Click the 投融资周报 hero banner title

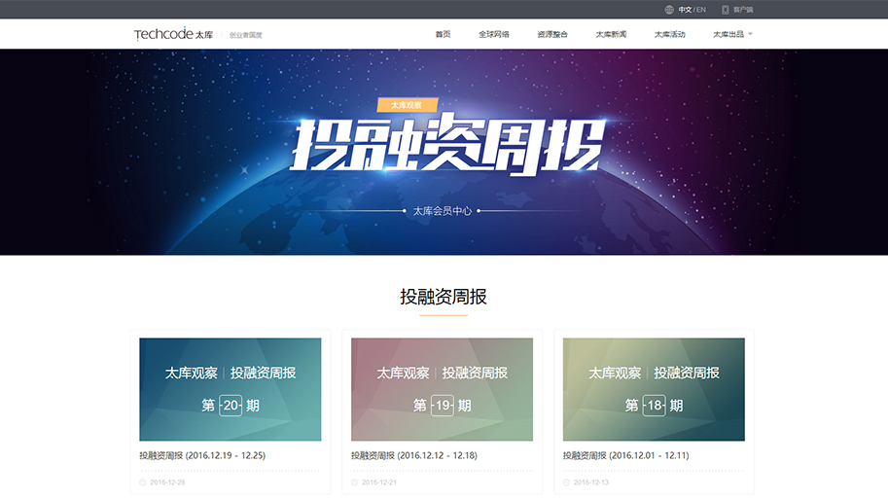point(447,143)
